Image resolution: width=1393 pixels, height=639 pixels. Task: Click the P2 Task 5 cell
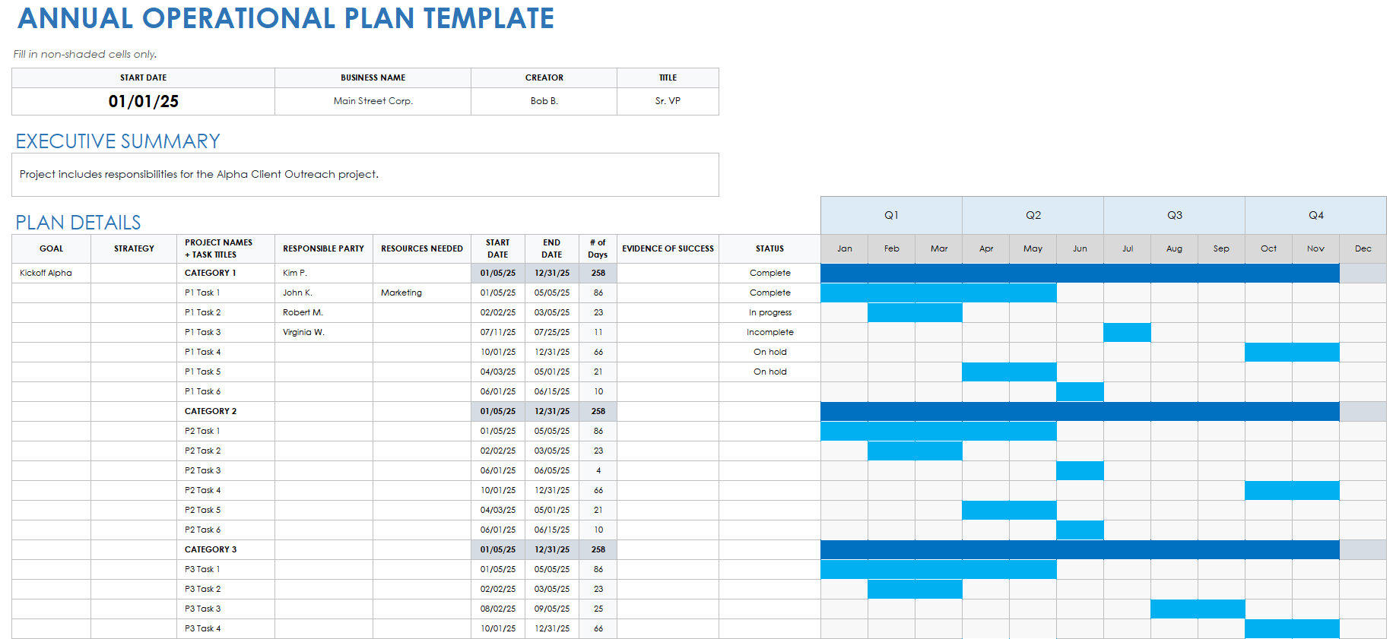pyautogui.click(x=225, y=510)
